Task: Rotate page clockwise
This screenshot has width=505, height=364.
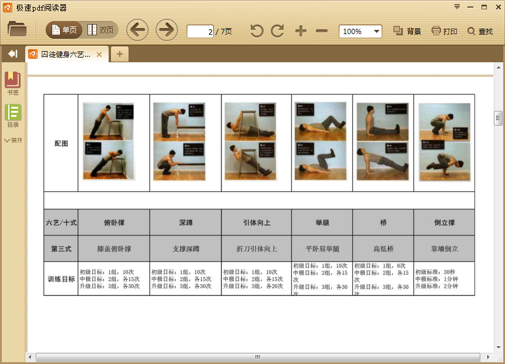Action: (x=277, y=31)
